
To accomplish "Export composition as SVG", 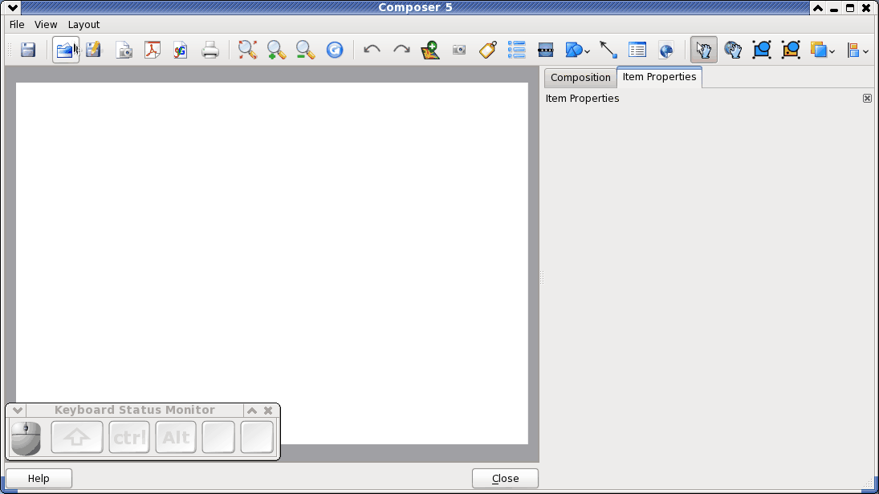I will [x=181, y=50].
